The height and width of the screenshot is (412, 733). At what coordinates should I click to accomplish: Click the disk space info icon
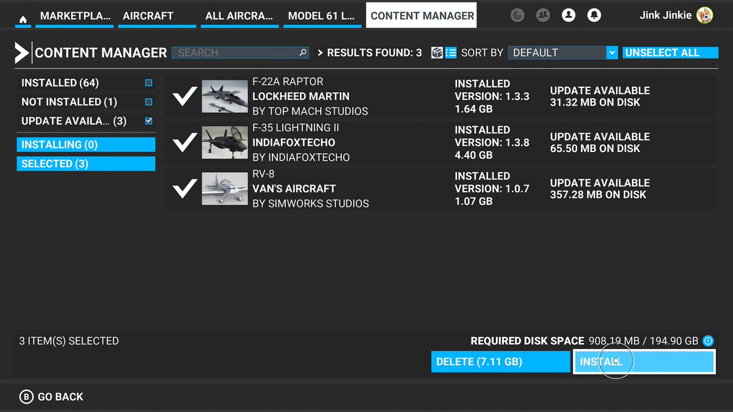708,341
